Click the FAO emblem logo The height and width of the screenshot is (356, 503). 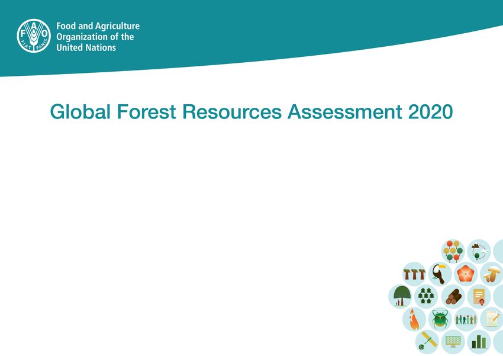34,36
